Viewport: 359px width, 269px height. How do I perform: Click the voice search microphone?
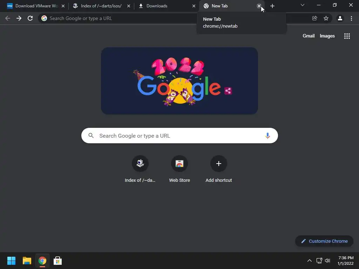(x=267, y=136)
